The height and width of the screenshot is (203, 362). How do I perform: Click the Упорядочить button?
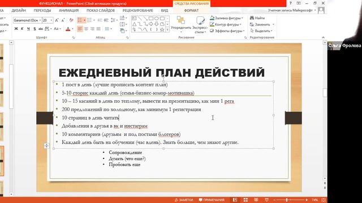tap(181, 25)
